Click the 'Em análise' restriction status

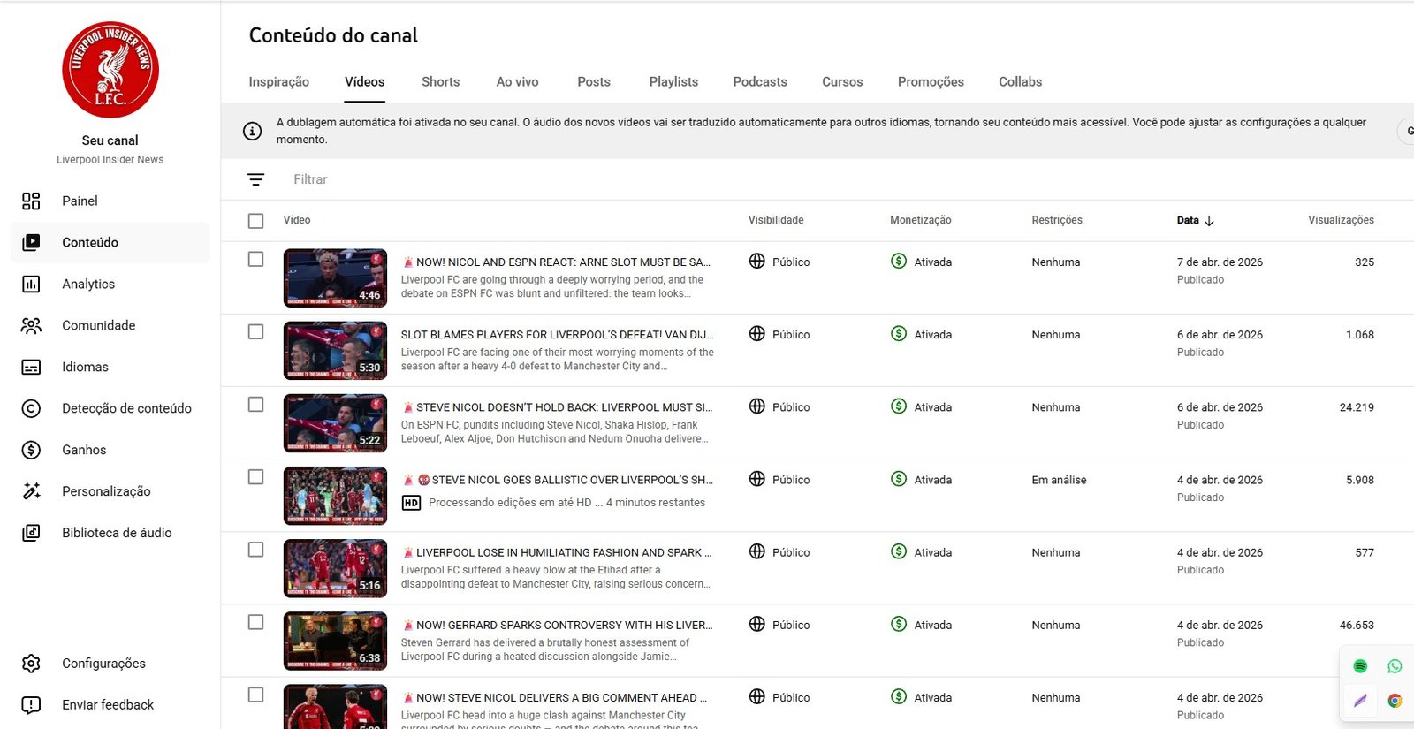pyautogui.click(x=1059, y=480)
